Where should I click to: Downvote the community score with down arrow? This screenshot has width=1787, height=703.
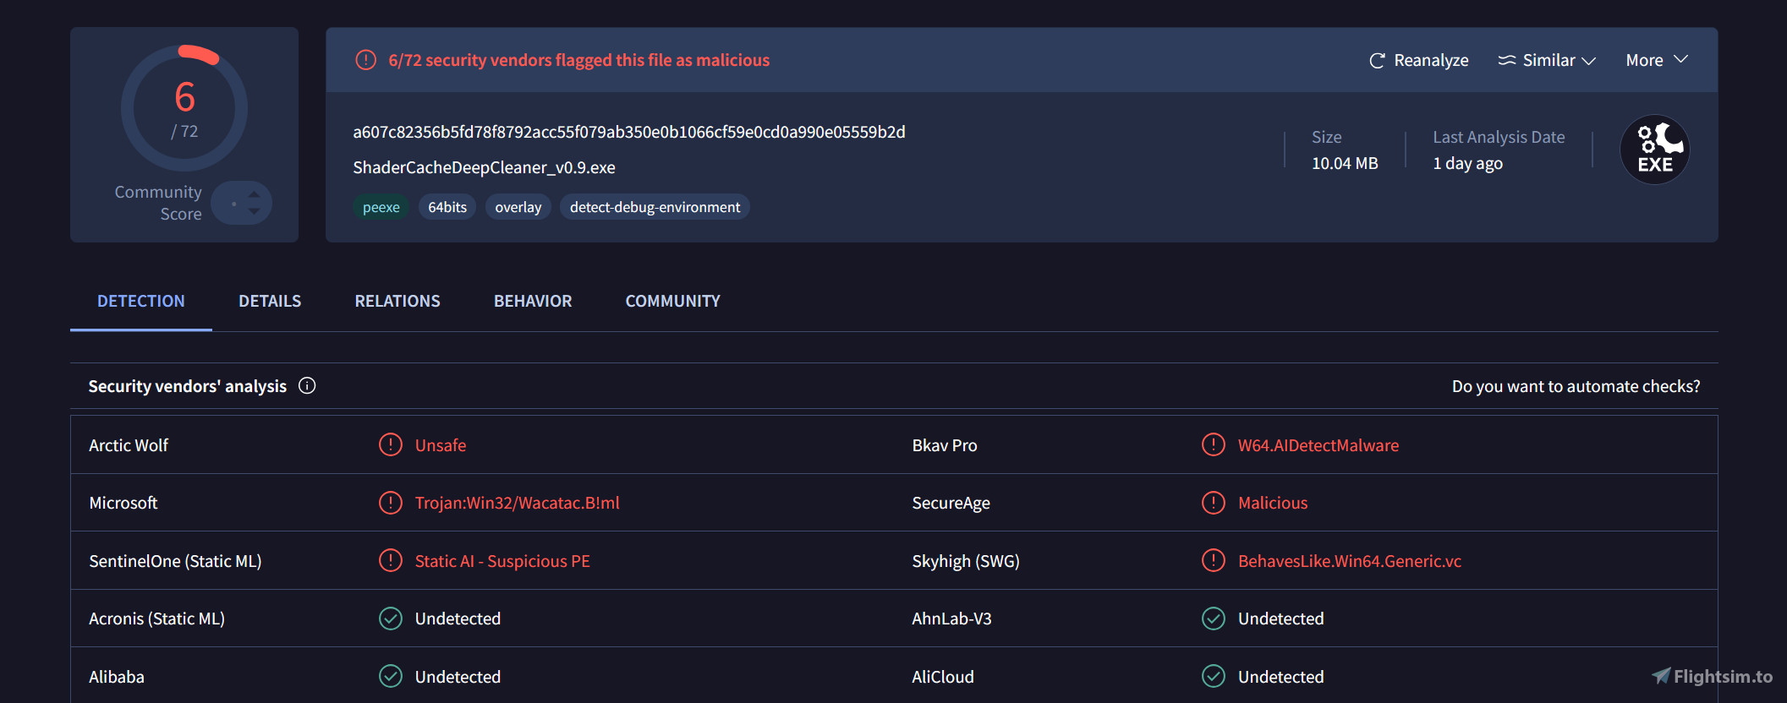pyautogui.click(x=254, y=211)
